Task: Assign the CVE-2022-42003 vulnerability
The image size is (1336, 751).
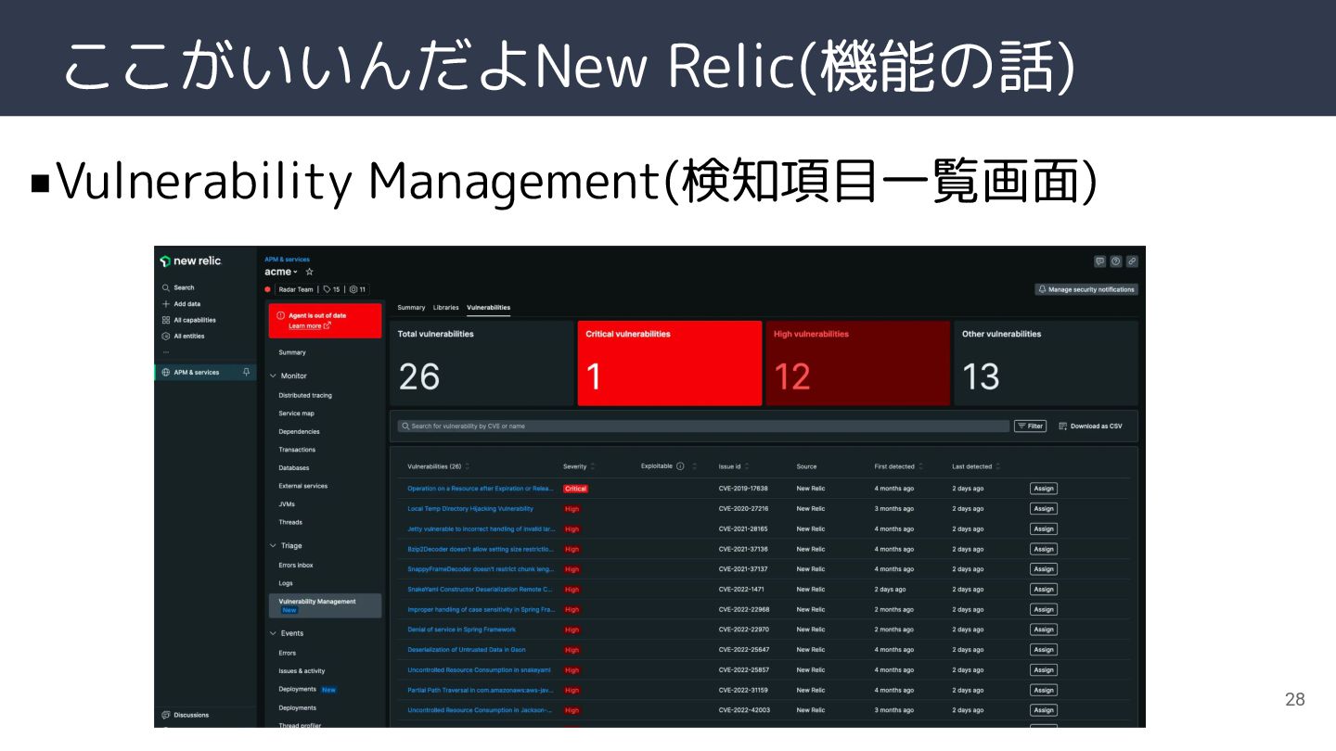Action: pos(1044,710)
